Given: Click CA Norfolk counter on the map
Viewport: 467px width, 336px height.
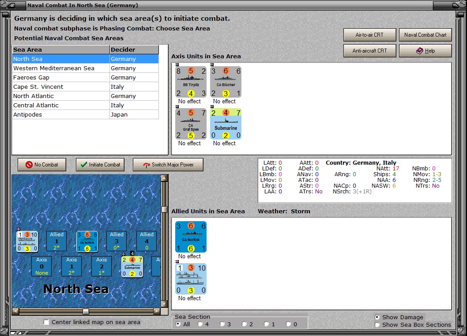Looking at the screenshot, I should pos(87,241).
